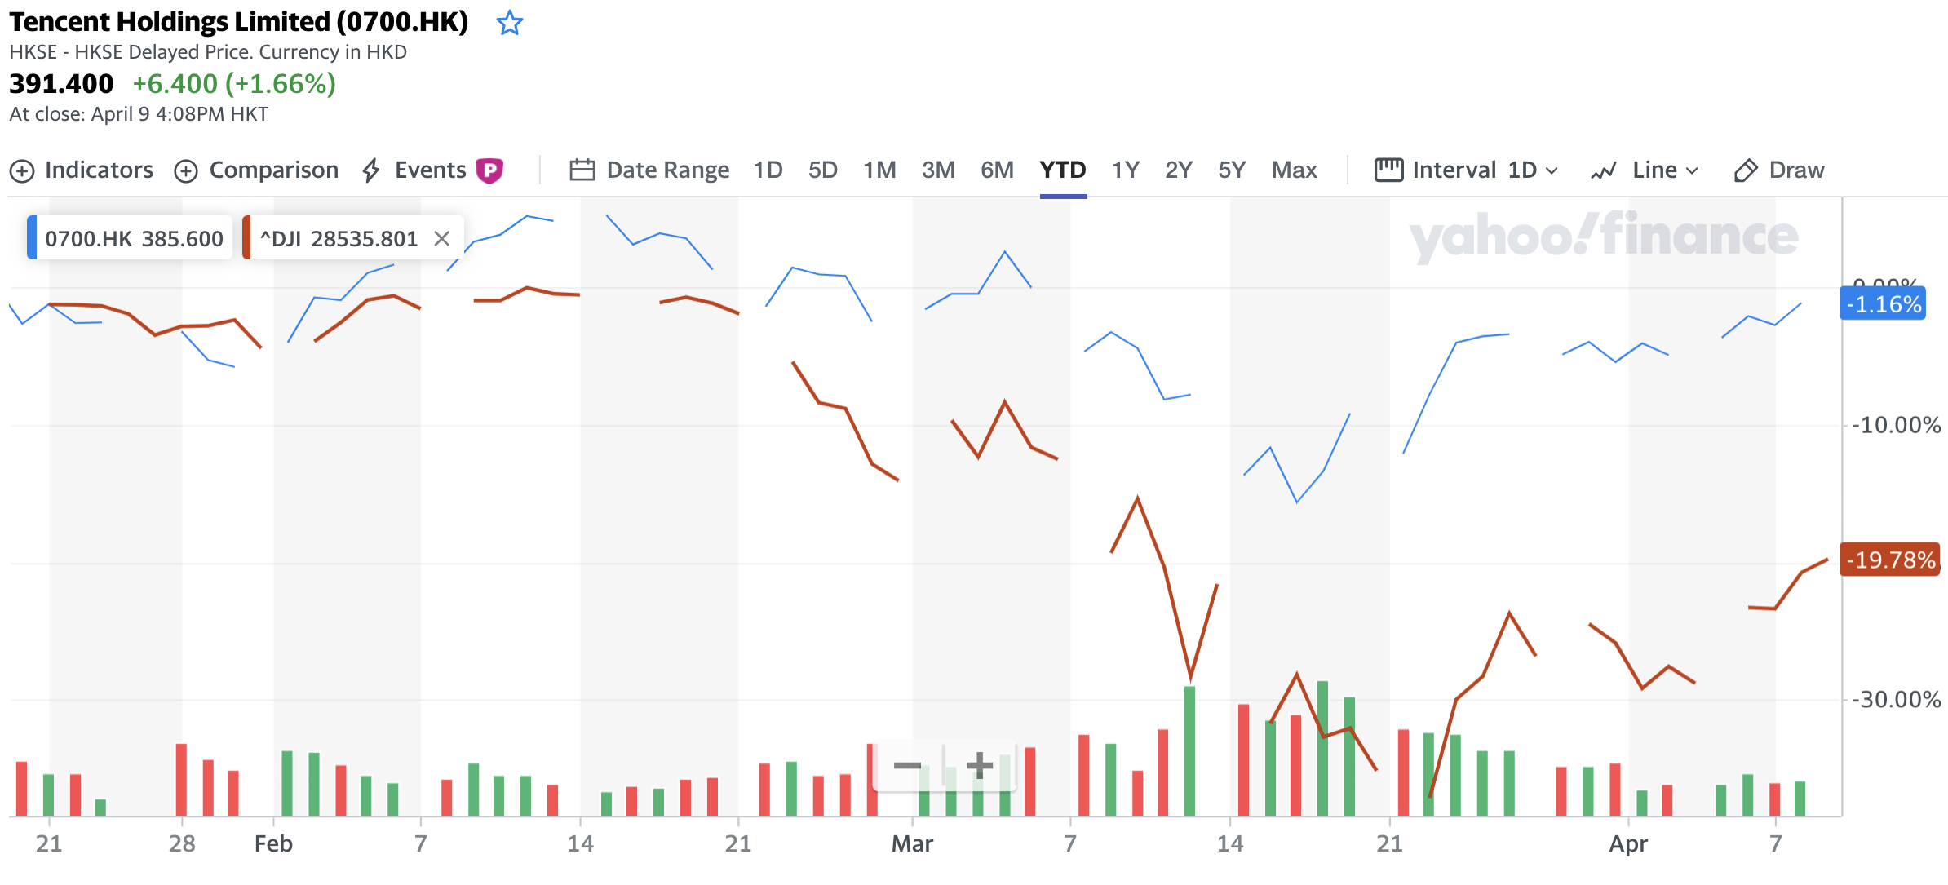This screenshot has width=1948, height=885.
Task: Open the Date Range calendar icon
Action: [x=582, y=170]
